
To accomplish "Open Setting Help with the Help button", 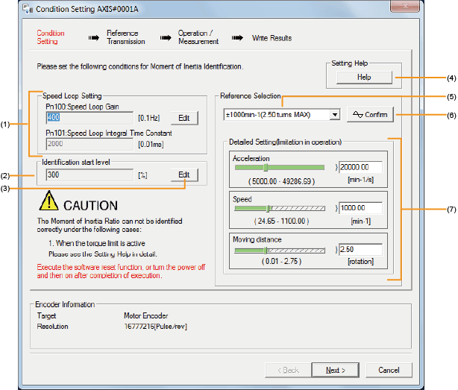I will click(363, 77).
